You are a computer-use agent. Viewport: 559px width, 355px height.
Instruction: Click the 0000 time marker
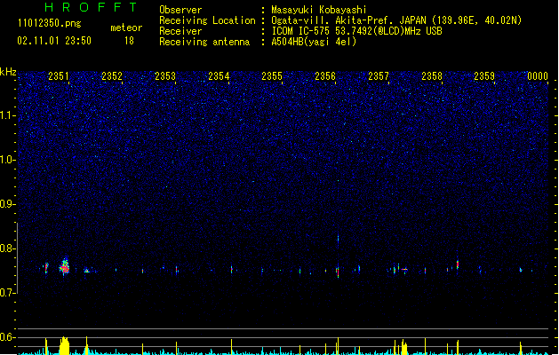(x=538, y=76)
